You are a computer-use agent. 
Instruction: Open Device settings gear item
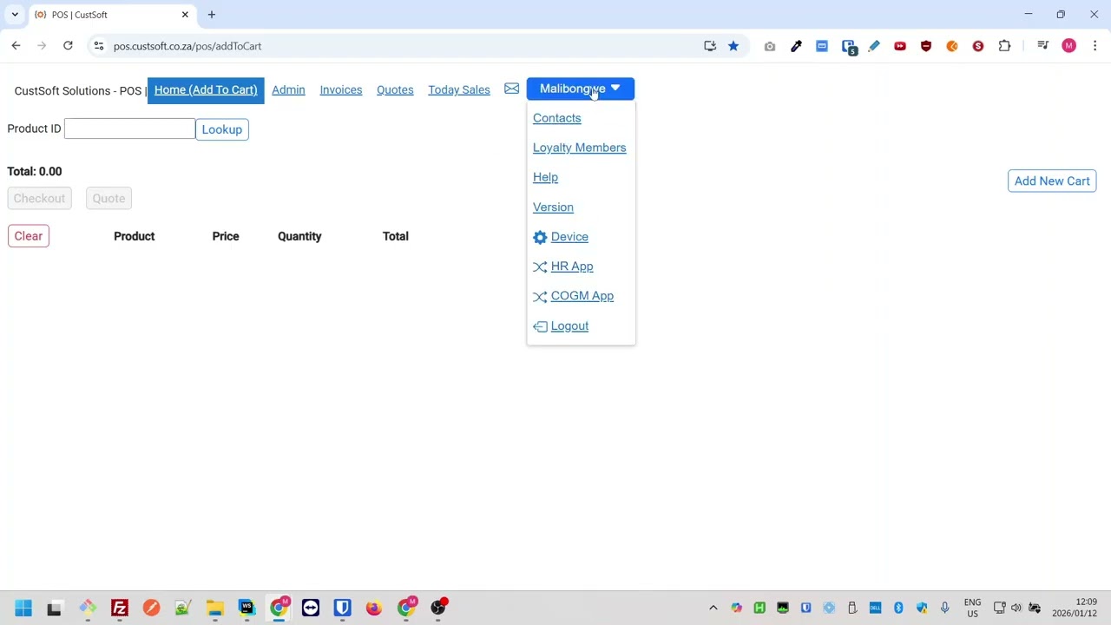tap(561, 237)
